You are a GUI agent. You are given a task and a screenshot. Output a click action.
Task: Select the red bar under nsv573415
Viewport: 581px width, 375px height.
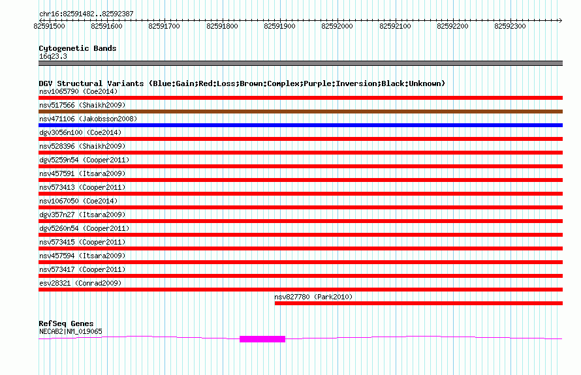tap(300, 248)
